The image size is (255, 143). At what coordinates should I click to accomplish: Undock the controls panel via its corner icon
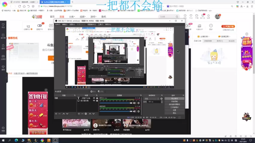183,95
